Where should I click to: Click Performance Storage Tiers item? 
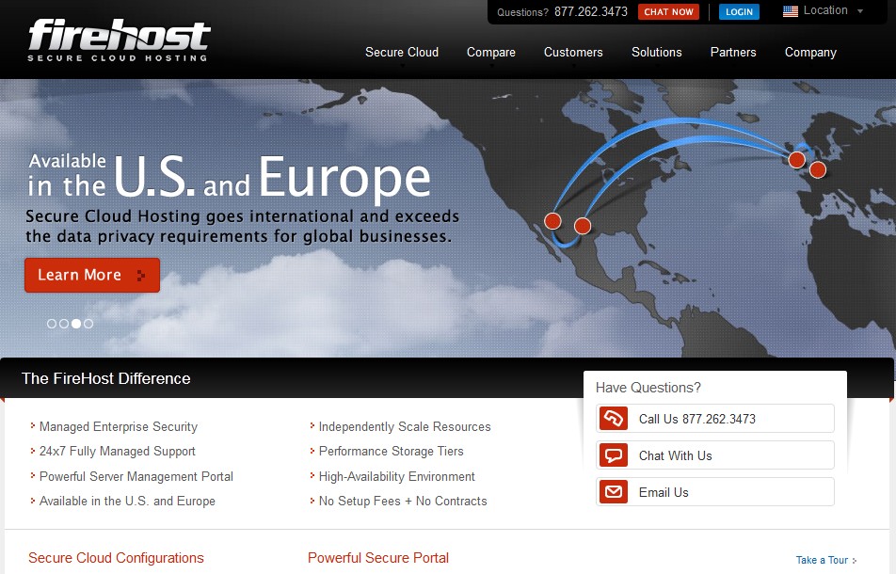391,452
